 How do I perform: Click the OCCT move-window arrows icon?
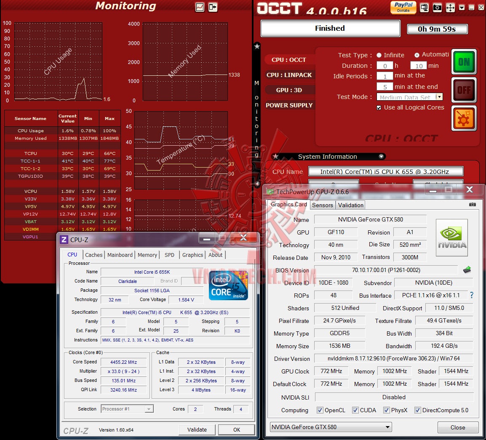click(x=450, y=8)
